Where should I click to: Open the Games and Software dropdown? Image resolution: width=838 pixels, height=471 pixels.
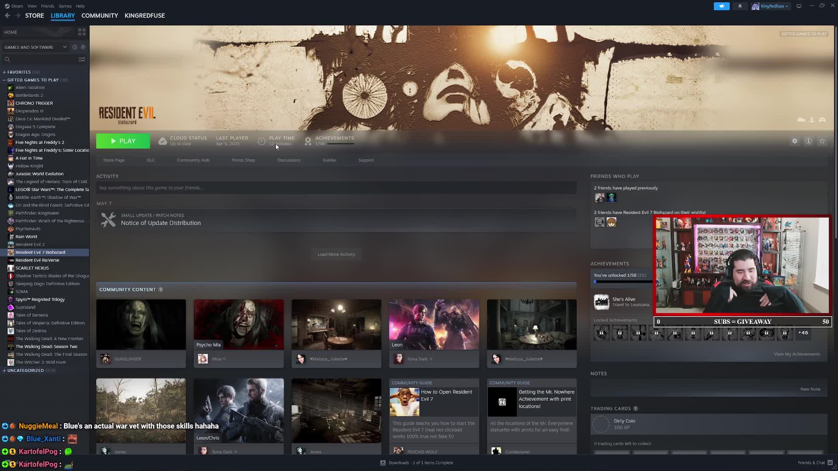pyautogui.click(x=36, y=47)
